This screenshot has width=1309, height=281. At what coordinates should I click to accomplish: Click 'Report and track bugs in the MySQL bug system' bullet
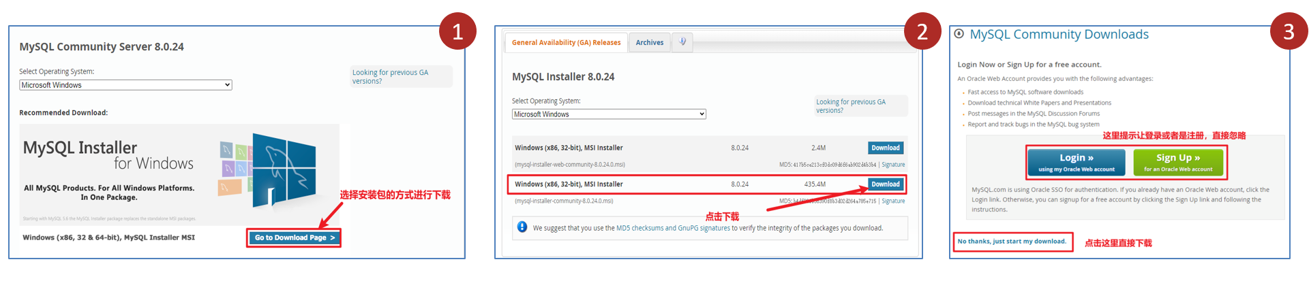(x=1034, y=125)
